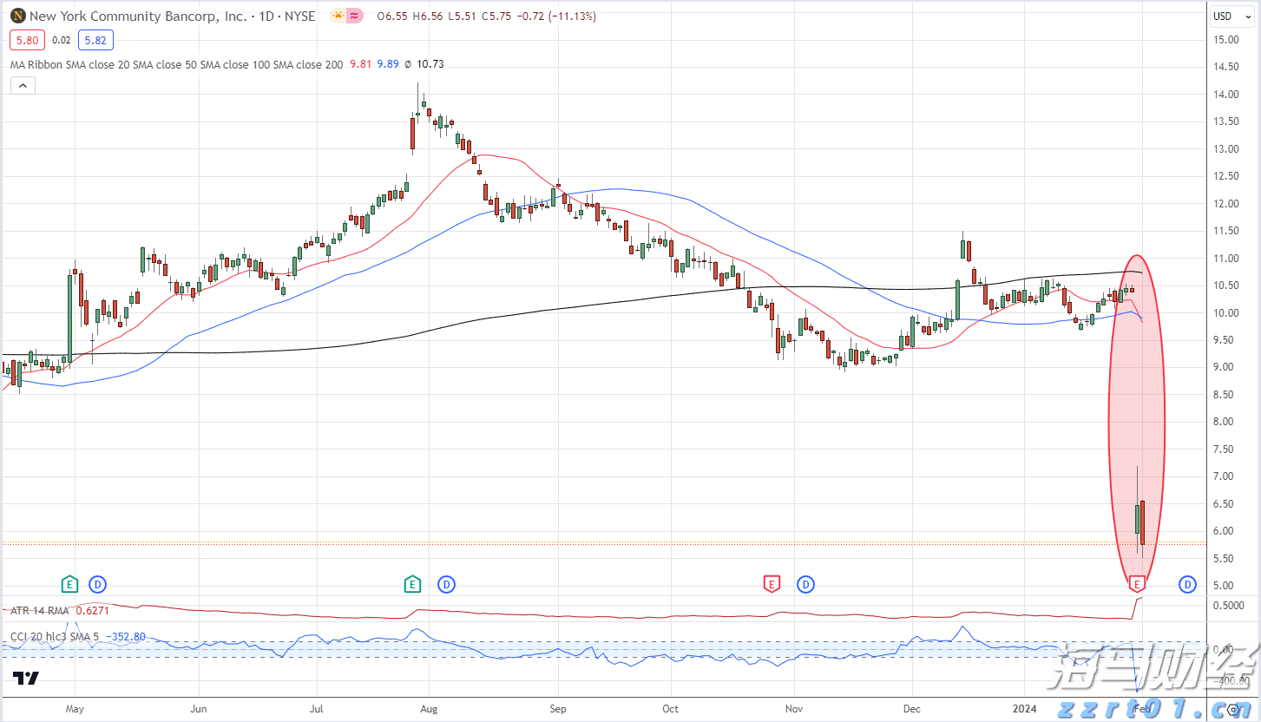The height and width of the screenshot is (722, 1261).
Task: Select the ATR 14 RMA indicator label
Action: click(37, 610)
